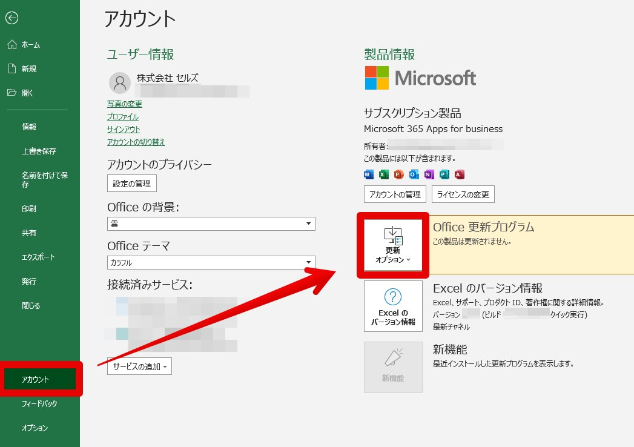Click the New document icon
This screenshot has height=447, width=634.
click(x=12, y=68)
